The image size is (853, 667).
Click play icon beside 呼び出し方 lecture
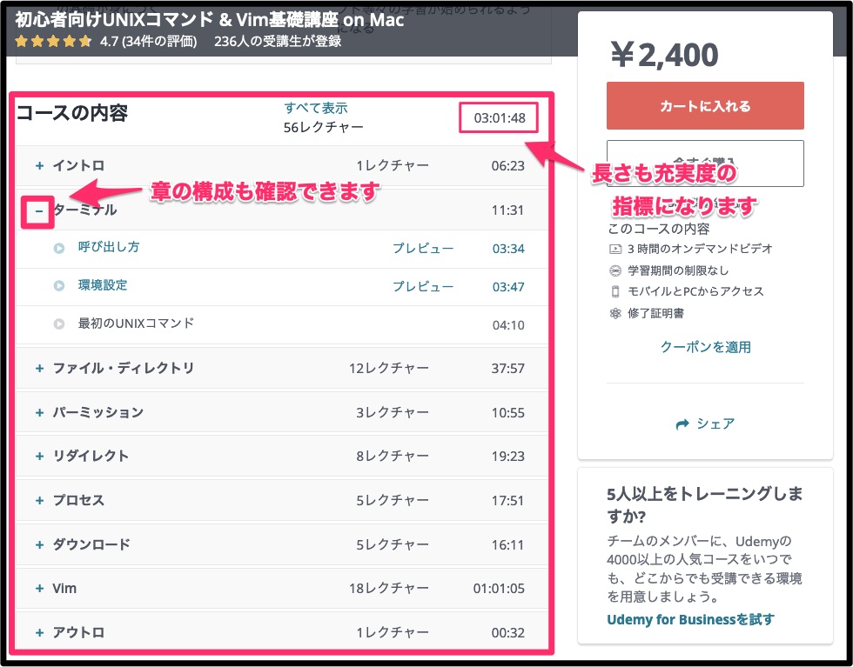[x=59, y=248]
